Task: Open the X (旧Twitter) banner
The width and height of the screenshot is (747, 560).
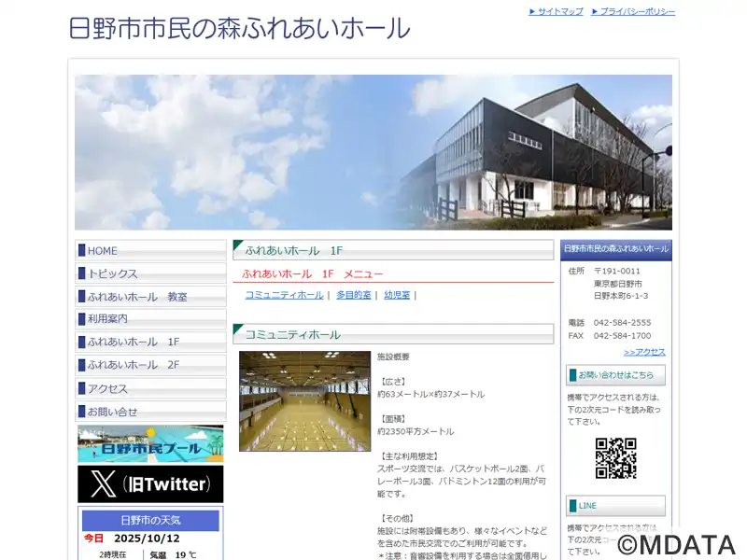Action: click(x=150, y=483)
